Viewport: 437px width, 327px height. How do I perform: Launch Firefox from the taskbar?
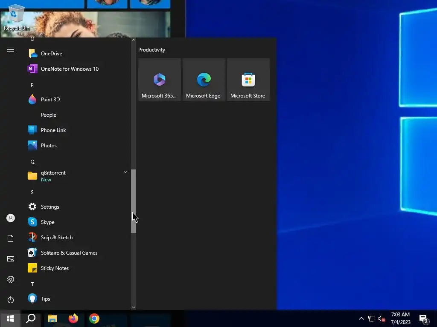(x=73, y=318)
